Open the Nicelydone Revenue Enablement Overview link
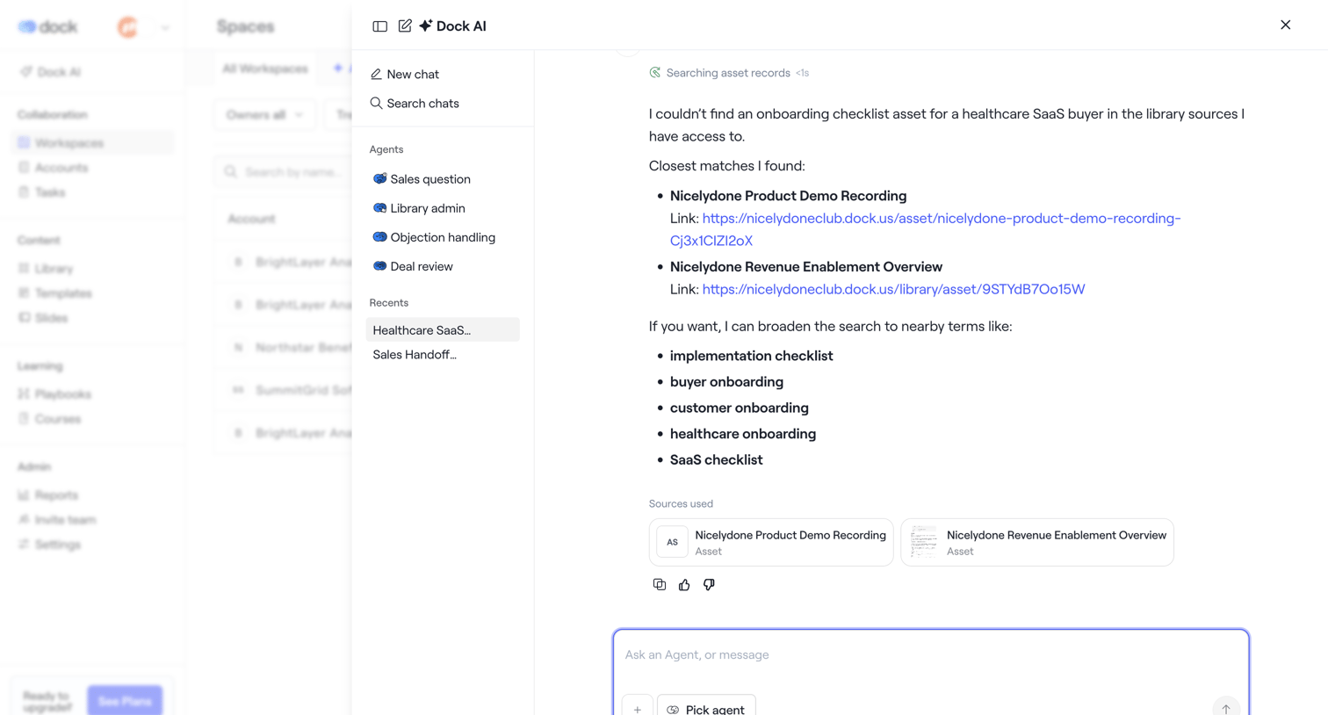 893,289
